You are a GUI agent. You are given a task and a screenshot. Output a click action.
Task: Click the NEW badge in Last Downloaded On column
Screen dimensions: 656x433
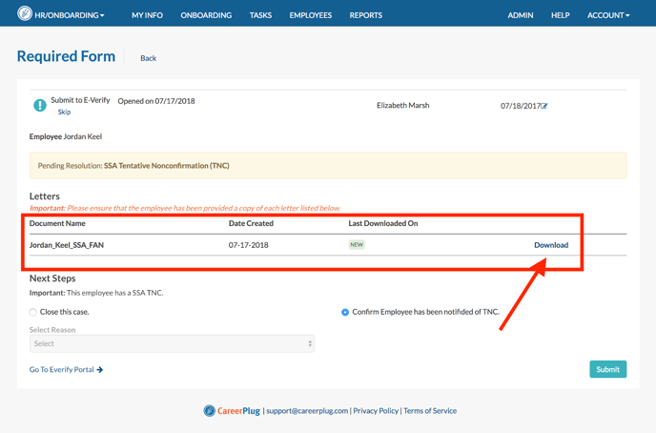(357, 245)
